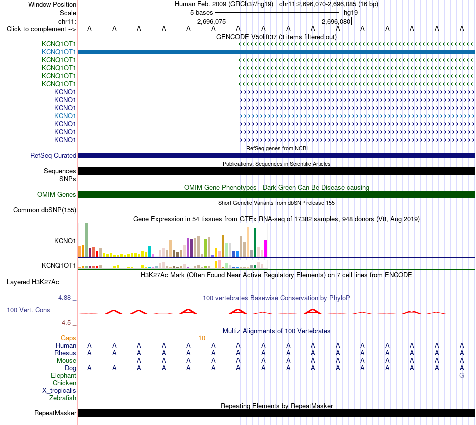476x425 pixels.
Task: Click the 'SNPs' track label
Action: pos(68,179)
